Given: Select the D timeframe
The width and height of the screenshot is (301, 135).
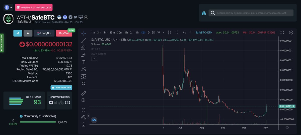Looking at the screenshot, I should point(148,33).
